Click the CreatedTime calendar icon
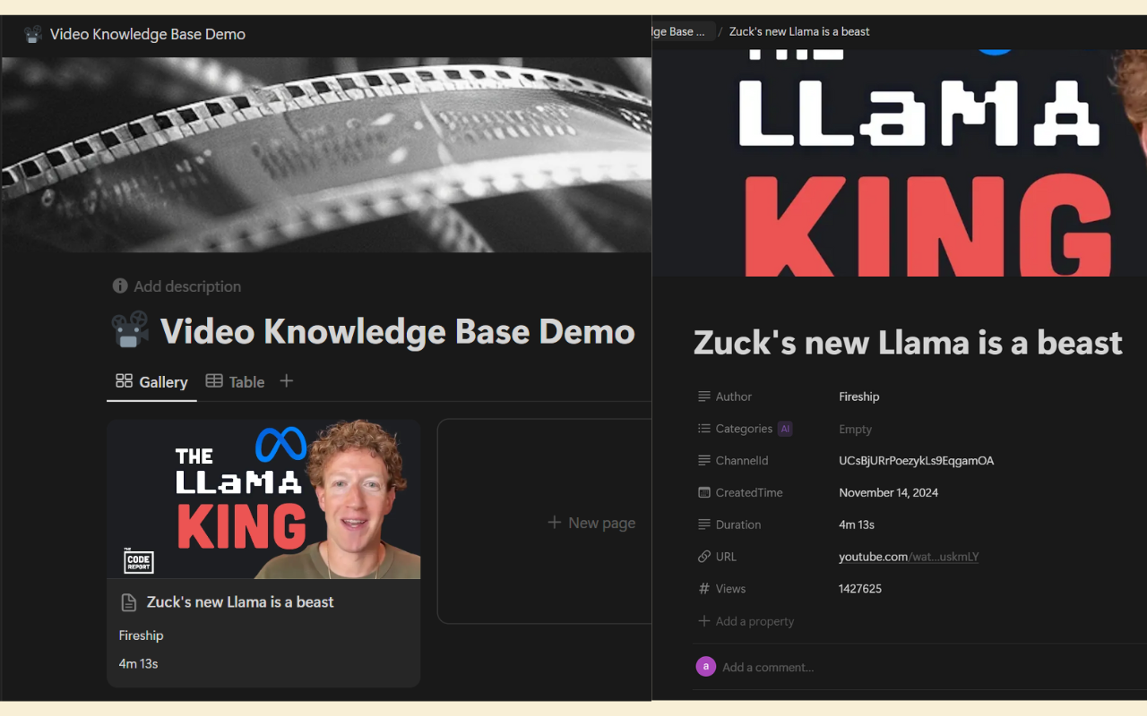This screenshot has width=1147, height=716. click(x=704, y=493)
